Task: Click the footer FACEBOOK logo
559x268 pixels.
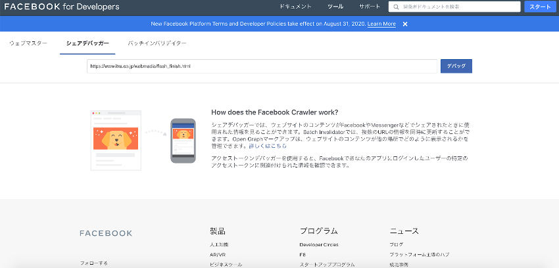Action: tap(106, 233)
